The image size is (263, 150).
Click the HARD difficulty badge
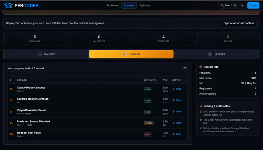pyautogui.click(x=148, y=135)
